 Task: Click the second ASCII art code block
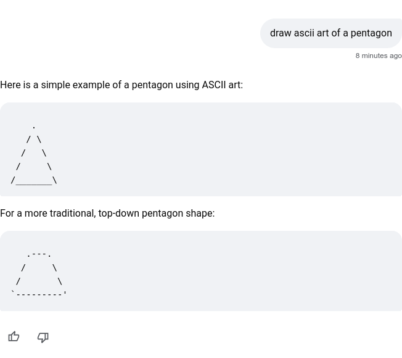(201, 271)
